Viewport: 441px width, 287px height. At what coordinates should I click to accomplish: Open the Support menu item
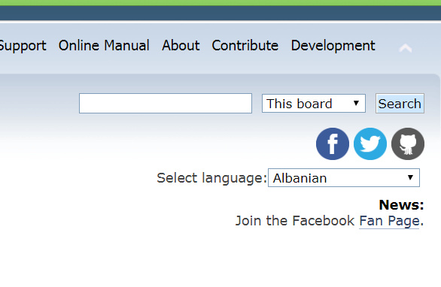[x=23, y=46]
